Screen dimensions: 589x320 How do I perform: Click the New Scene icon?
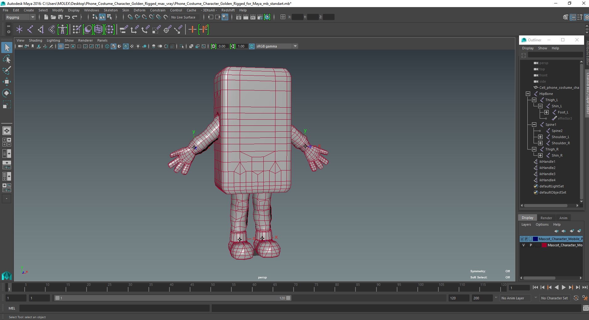tap(46, 17)
